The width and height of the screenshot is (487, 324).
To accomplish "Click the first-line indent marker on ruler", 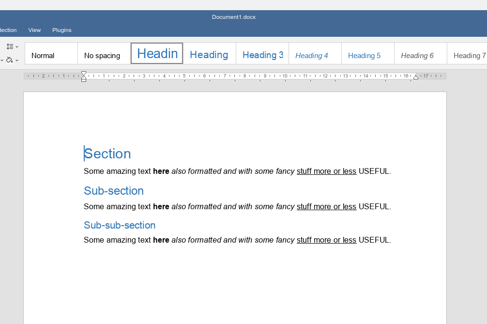I will [x=84, y=73].
